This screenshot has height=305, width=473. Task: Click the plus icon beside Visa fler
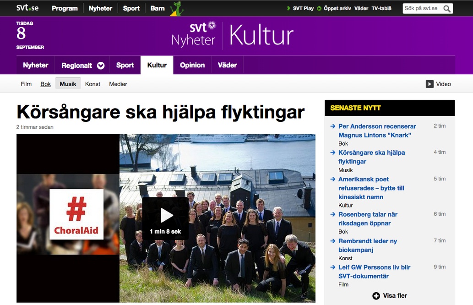tap(376, 296)
